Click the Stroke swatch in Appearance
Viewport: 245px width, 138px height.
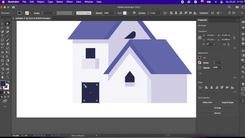click(200, 63)
